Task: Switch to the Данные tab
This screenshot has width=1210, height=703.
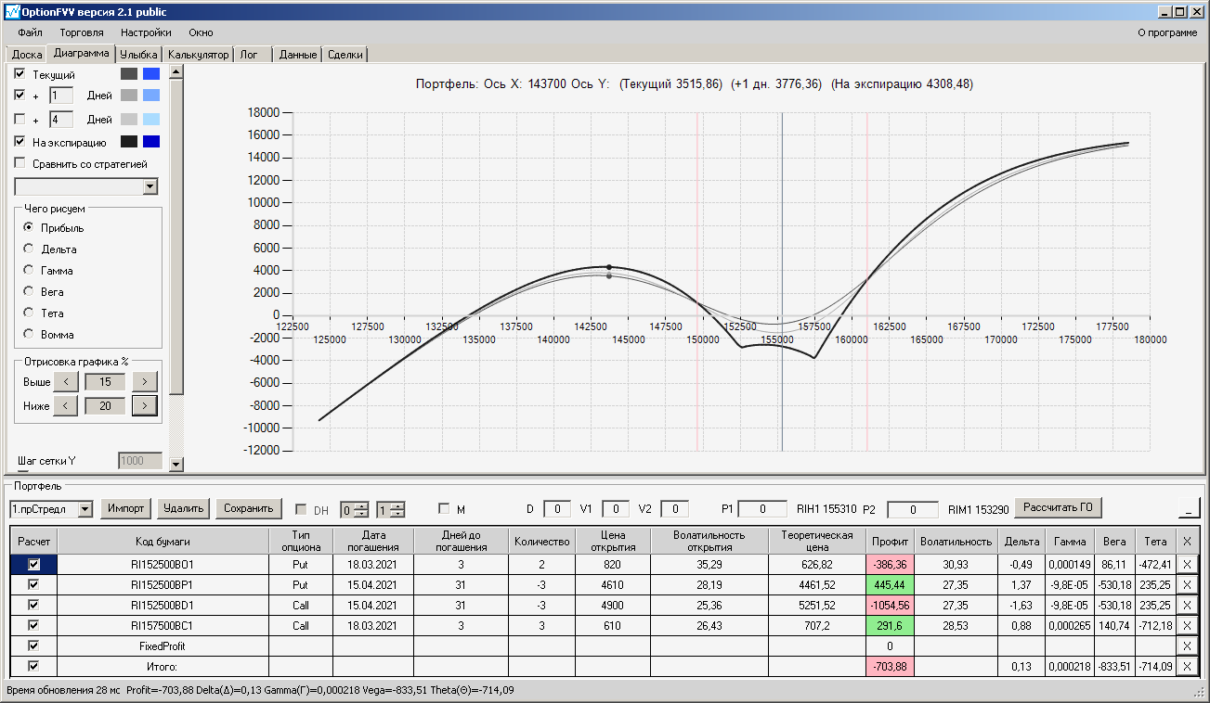Action: pos(298,55)
